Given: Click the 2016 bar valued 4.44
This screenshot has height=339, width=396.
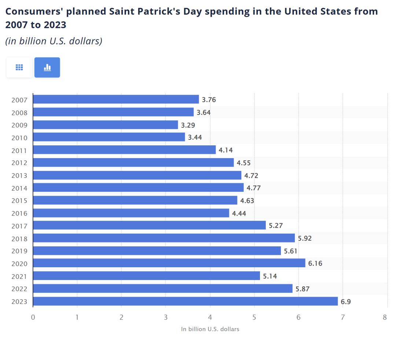Looking at the screenshot, I should (x=131, y=213).
